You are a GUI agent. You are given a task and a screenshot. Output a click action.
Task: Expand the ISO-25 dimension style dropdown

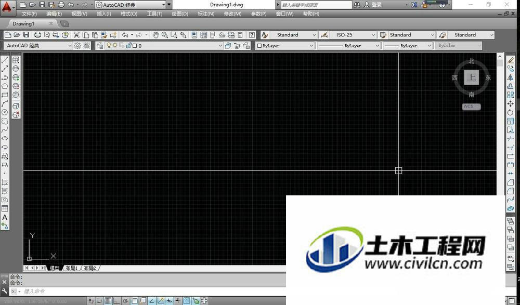click(373, 35)
